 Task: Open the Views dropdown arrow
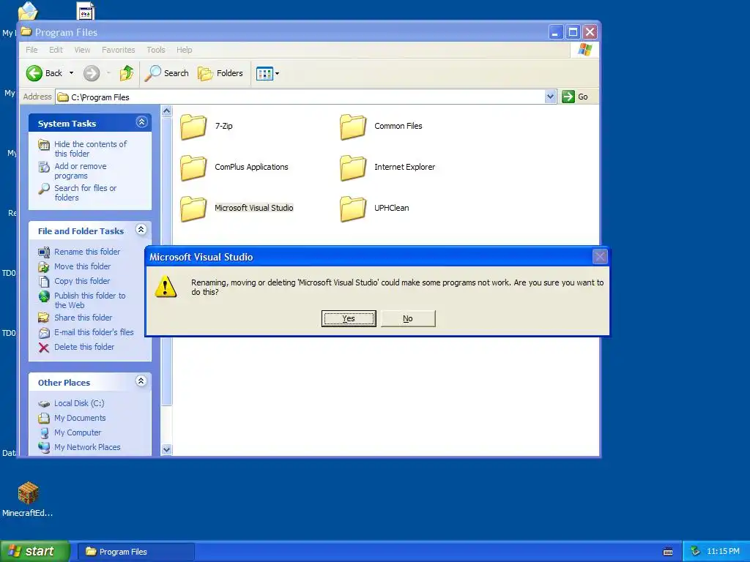(x=277, y=73)
